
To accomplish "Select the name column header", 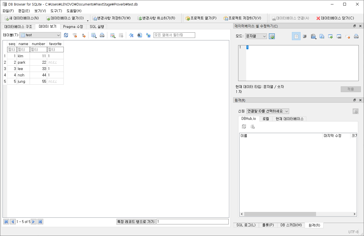I will click(23, 44).
